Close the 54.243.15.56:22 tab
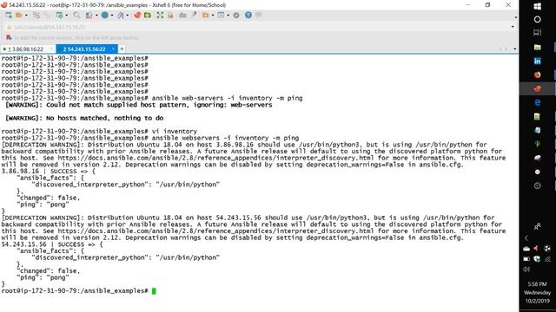The height and width of the screenshot is (312, 556). (x=113, y=49)
